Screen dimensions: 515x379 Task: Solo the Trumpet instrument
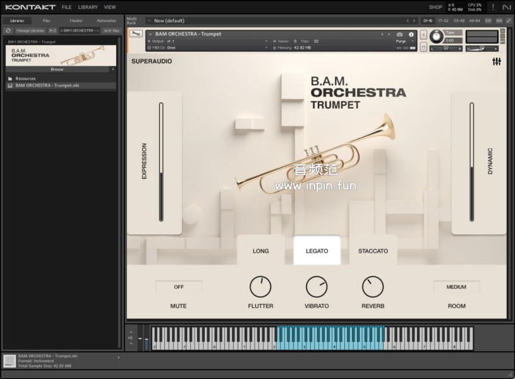tap(423, 35)
